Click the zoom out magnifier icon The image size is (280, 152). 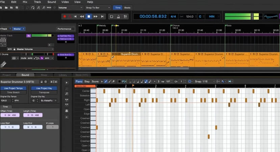click(44, 8)
